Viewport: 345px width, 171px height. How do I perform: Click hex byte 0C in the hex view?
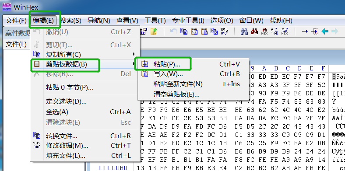point(199,135)
